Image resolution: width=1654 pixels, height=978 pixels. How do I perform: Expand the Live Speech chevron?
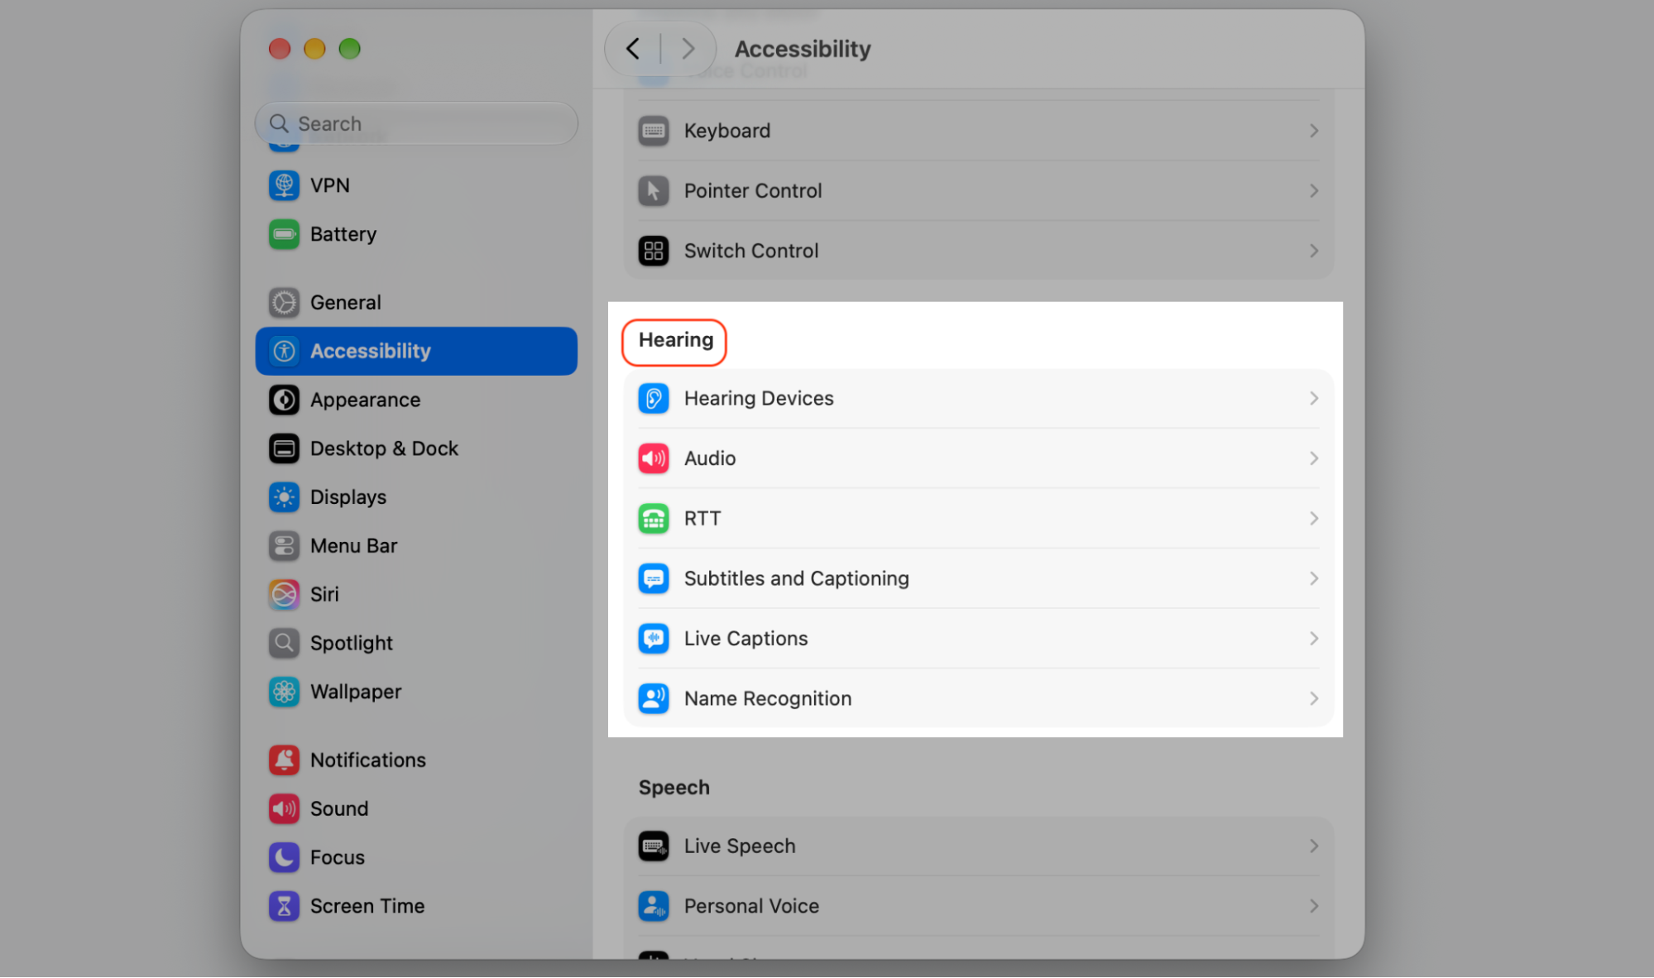(x=1314, y=846)
